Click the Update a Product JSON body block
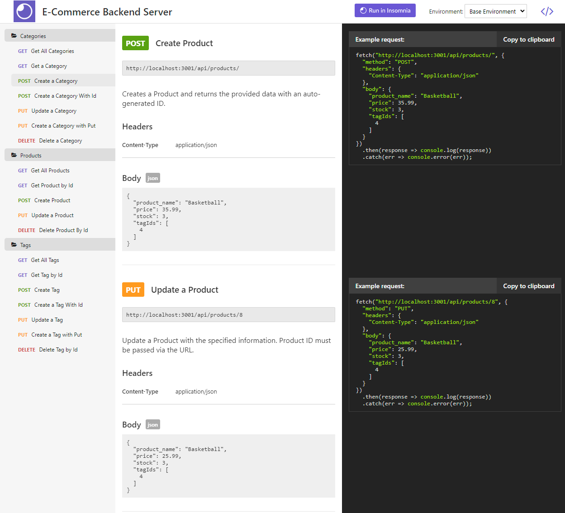The image size is (565, 513). click(228, 466)
